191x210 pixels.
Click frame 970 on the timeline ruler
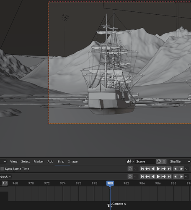[31, 184]
